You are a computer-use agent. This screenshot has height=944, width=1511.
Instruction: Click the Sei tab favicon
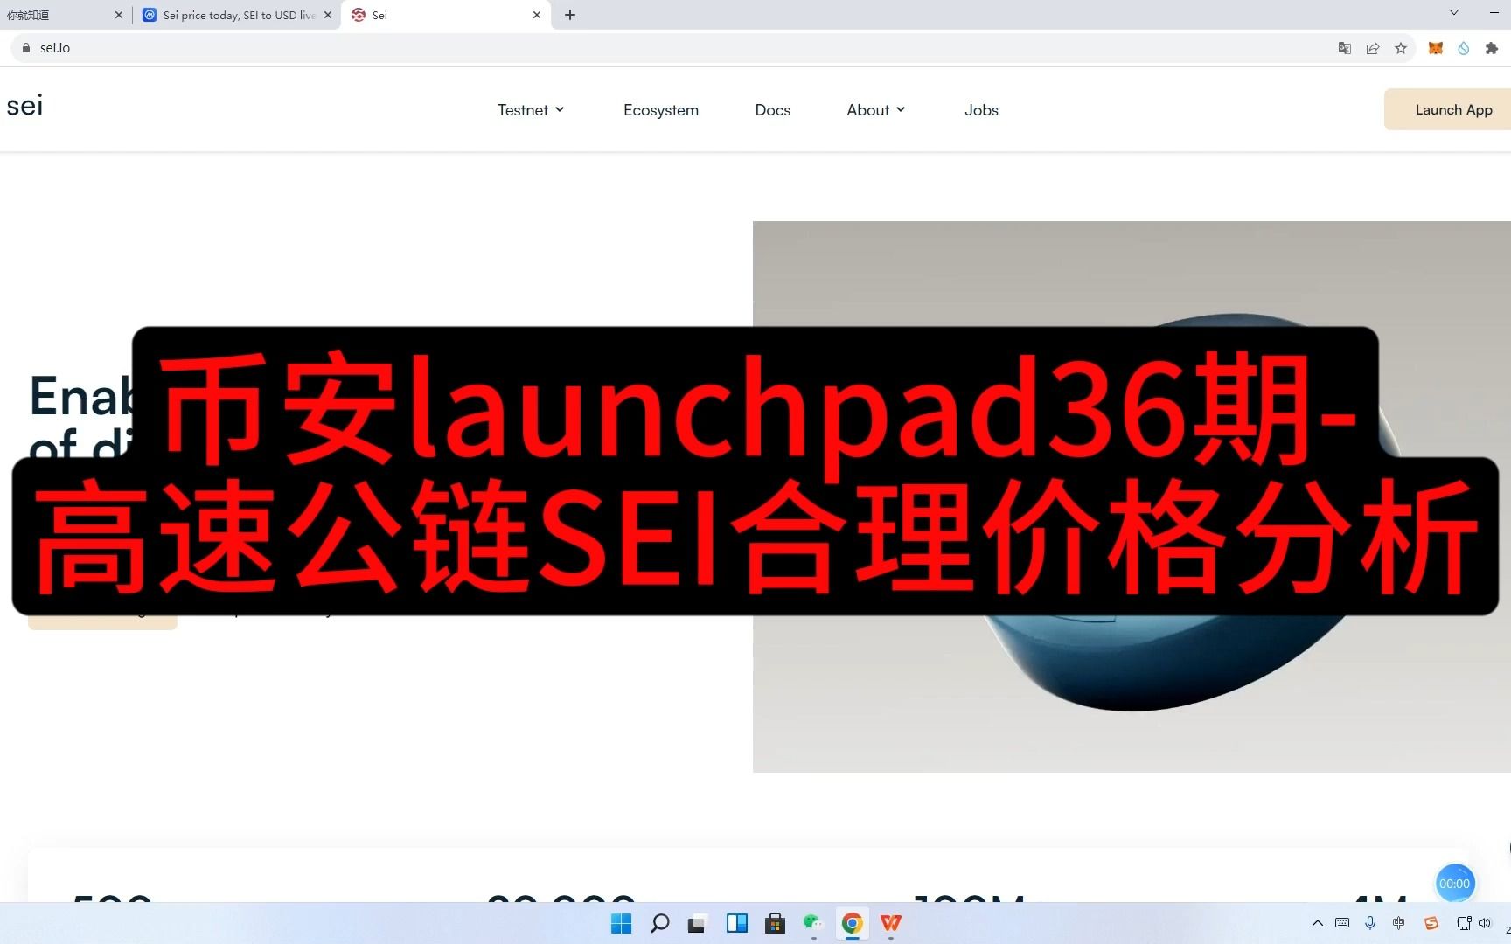[x=359, y=15]
